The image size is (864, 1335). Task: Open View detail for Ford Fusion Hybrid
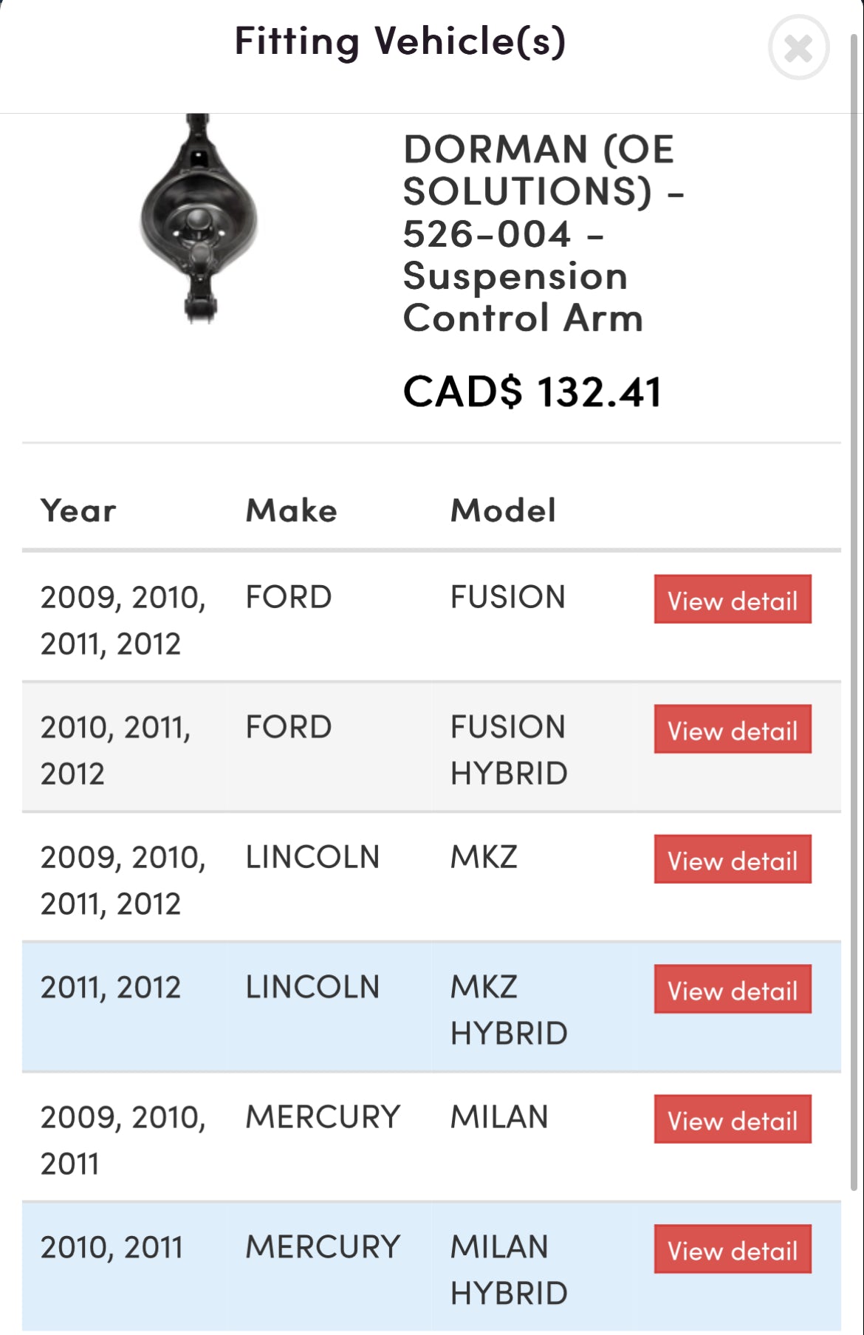click(732, 730)
